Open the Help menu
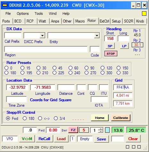 pyautogui.click(x=66, y=13)
